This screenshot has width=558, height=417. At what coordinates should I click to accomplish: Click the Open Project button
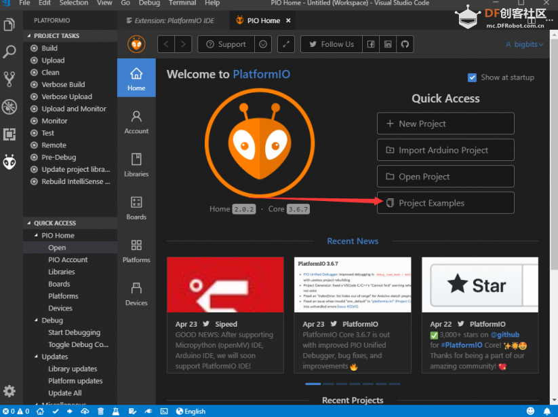click(x=445, y=177)
